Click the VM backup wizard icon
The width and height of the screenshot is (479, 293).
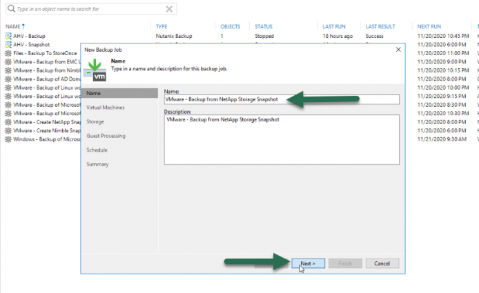(x=95, y=70)
